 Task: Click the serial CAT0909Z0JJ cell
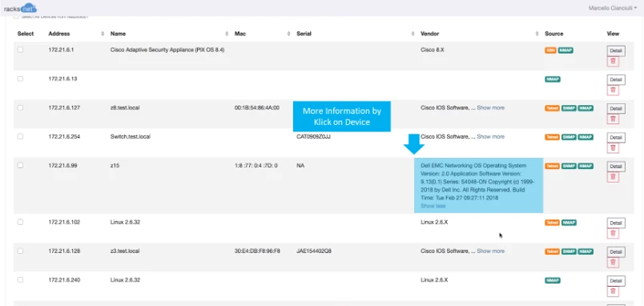[313, 136]
